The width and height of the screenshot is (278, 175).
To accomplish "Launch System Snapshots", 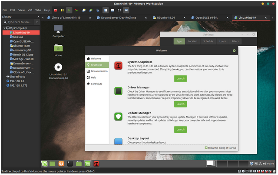I will coord(180,78).
